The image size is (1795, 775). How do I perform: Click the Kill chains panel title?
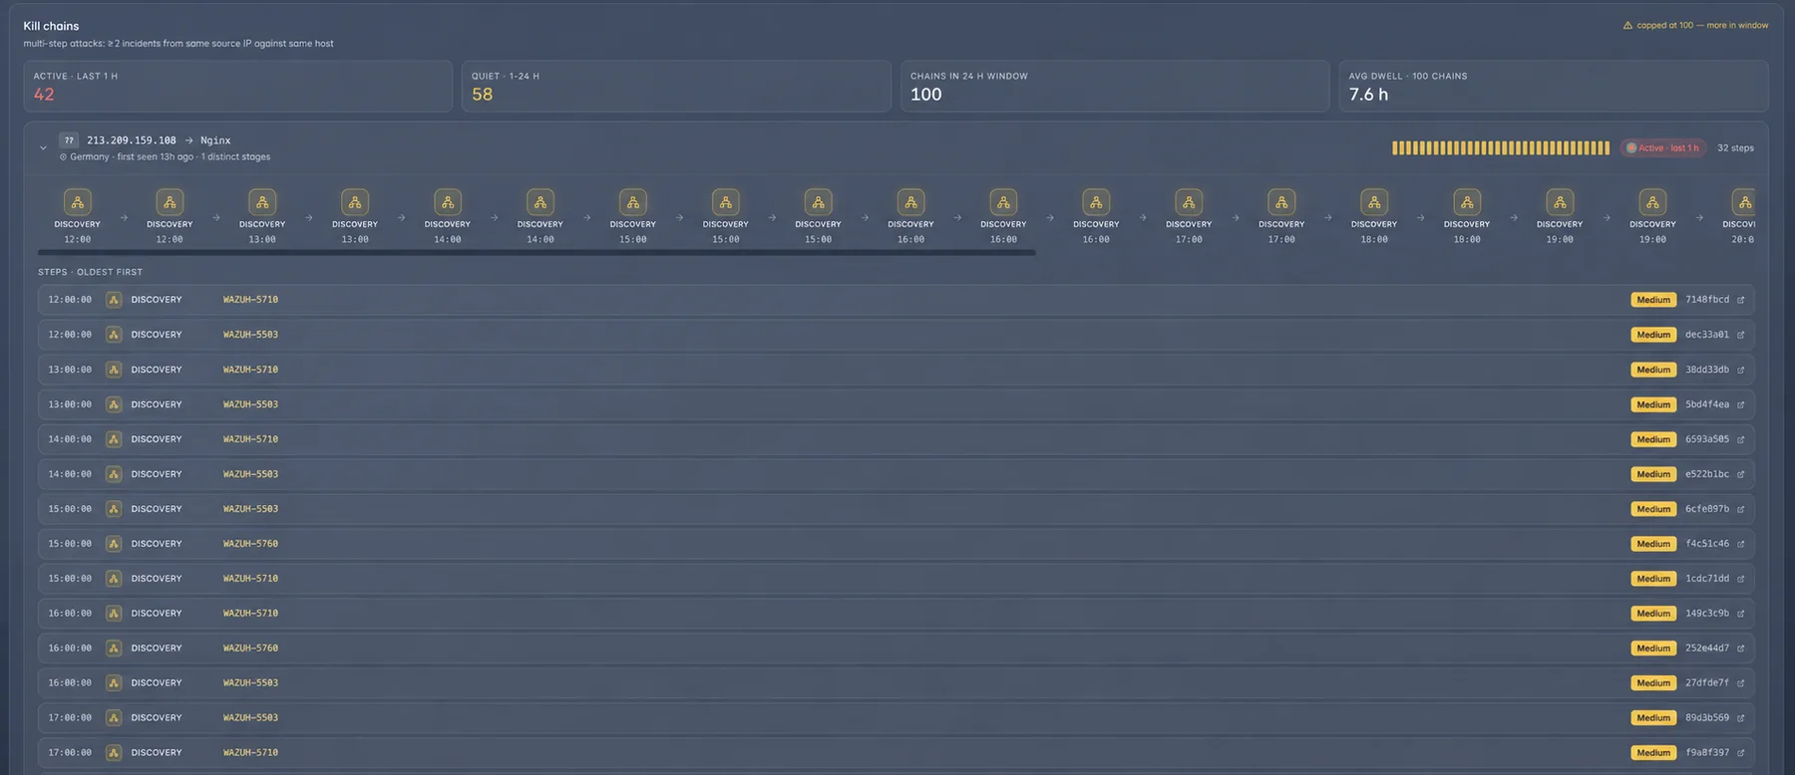tap(51, 26)
